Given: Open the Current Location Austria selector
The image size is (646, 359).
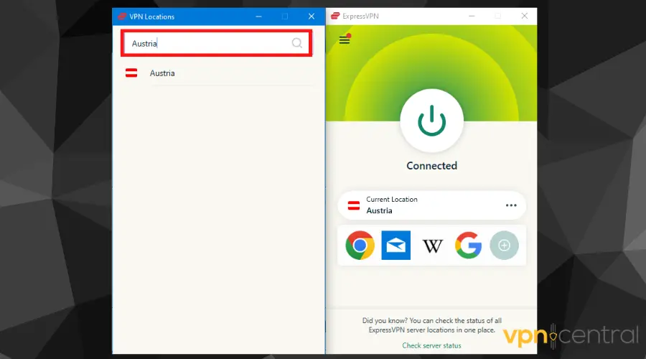Looking at the screenshot, I should 432,205.
